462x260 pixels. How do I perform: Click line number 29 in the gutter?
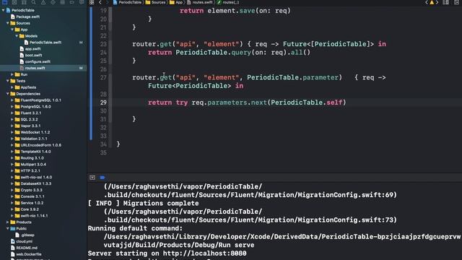pos(103,103)
